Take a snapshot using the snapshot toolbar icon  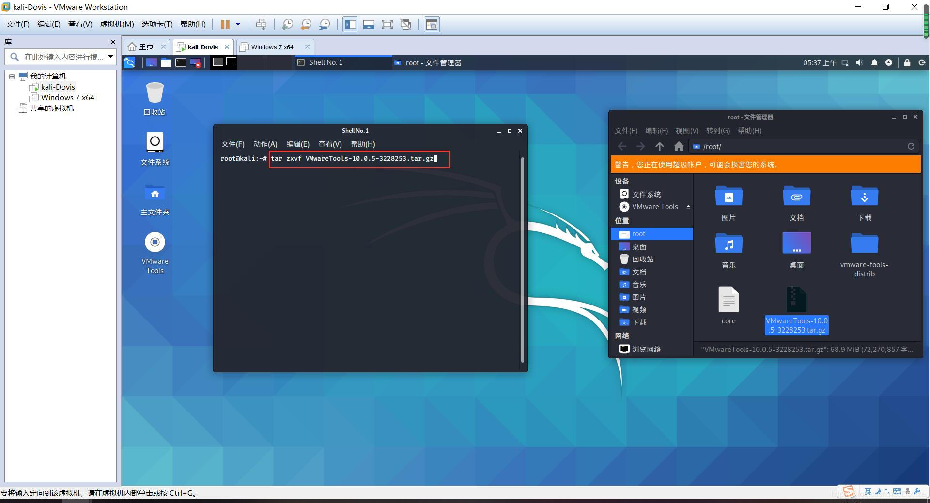287,24
